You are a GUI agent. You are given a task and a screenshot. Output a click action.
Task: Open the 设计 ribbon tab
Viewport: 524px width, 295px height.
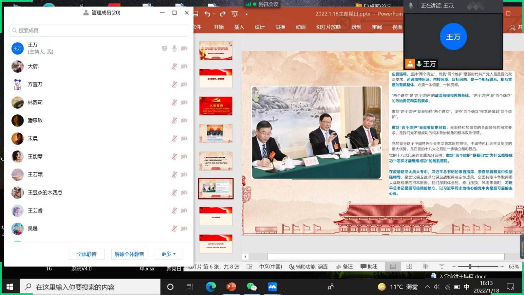click(259, 27)
